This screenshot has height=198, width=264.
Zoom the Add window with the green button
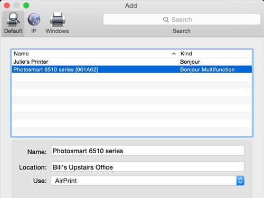pos(26,5)
